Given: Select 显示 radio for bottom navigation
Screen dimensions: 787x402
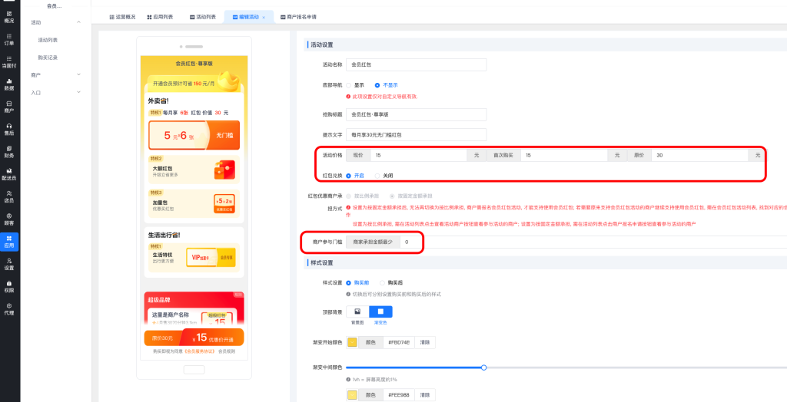Looking at the screenshot, I should tap(349, 85).
